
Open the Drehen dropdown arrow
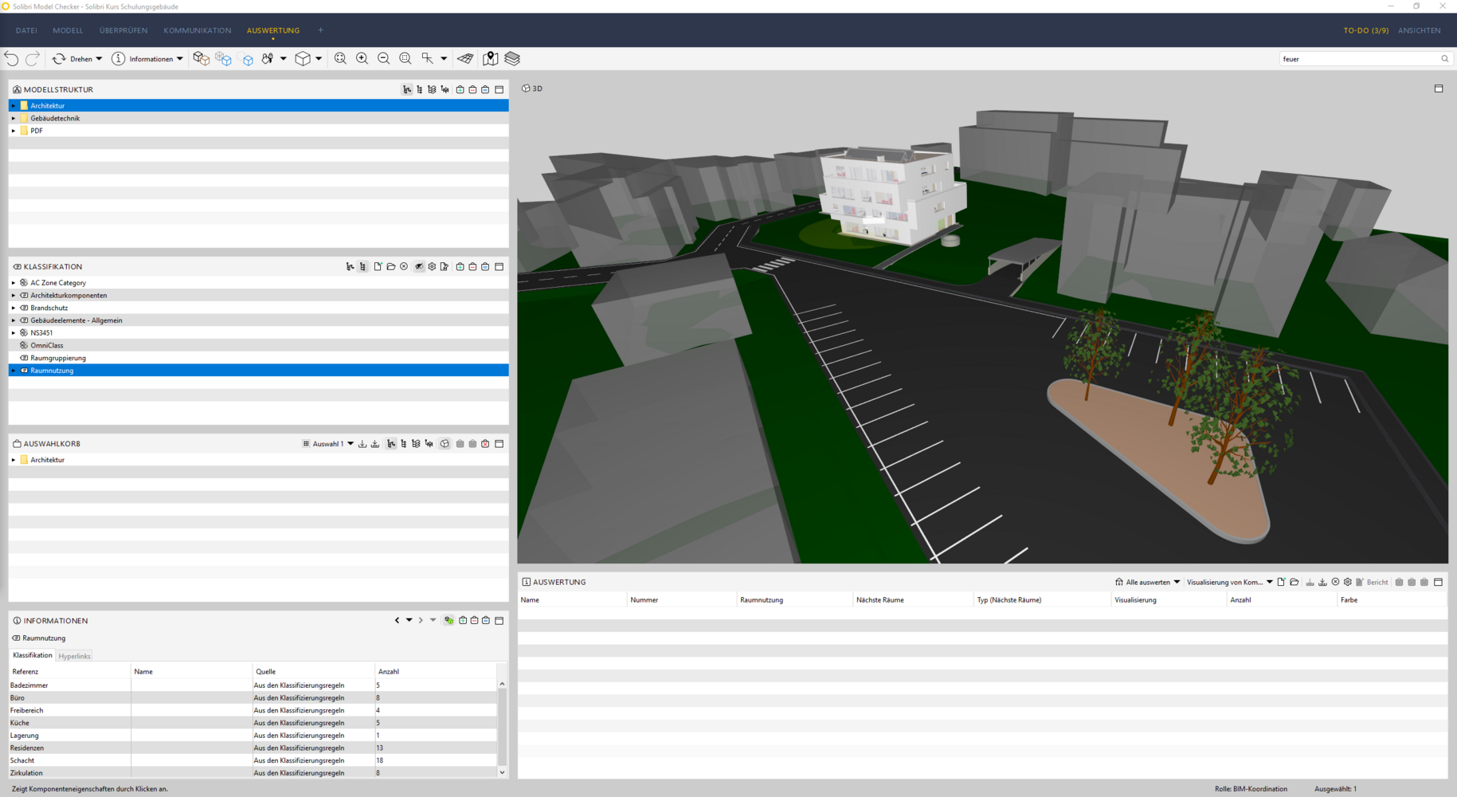coord(99,59)
